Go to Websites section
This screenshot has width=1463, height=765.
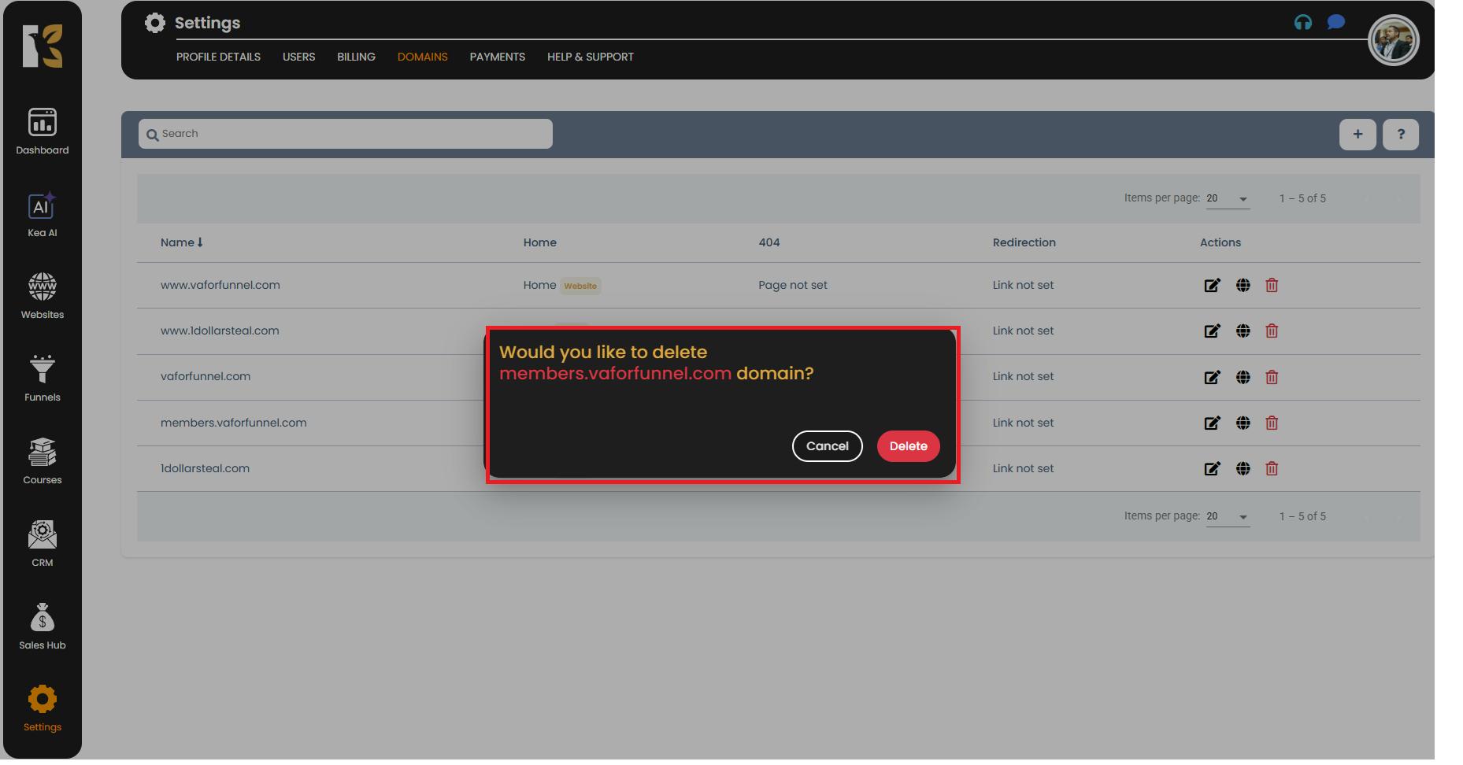pos(43,296)
